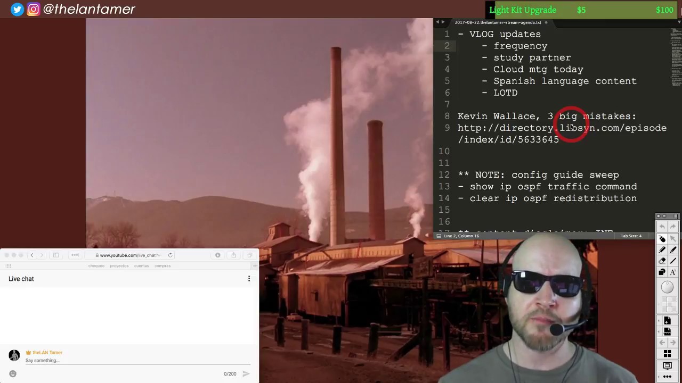Image resolution: width=682 pixels, height=383 pixels.
Task: Open the proyectos bookmark
Action: click(119, 266)
